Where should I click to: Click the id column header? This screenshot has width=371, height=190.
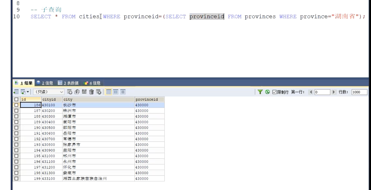pyautogui.click(x=31, y=100)
